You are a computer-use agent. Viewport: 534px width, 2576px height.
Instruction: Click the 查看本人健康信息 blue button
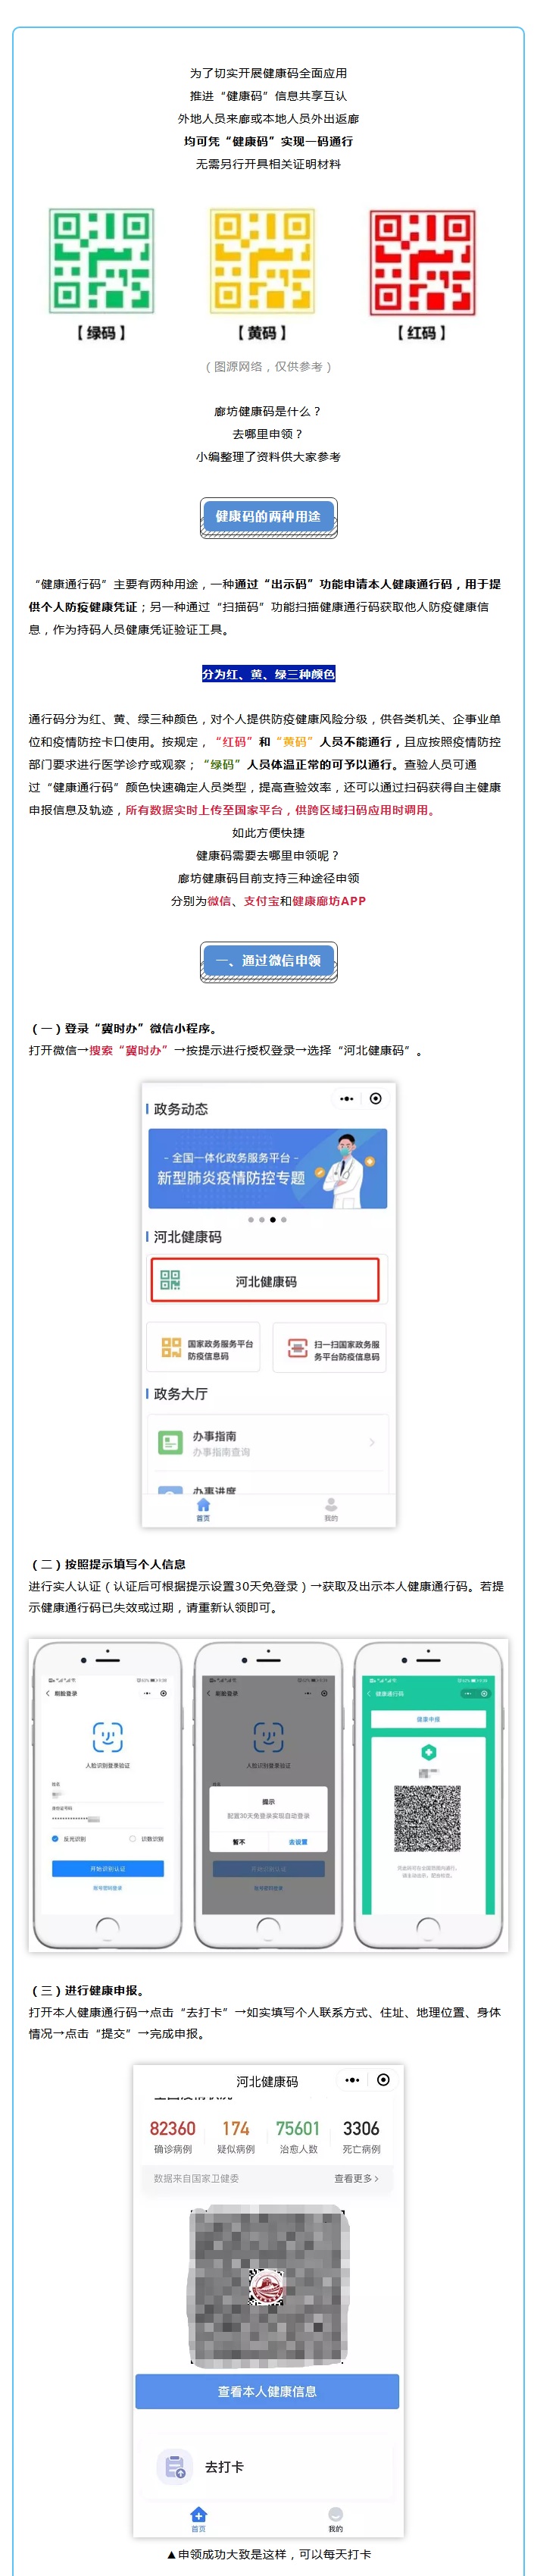[267, 2391]
